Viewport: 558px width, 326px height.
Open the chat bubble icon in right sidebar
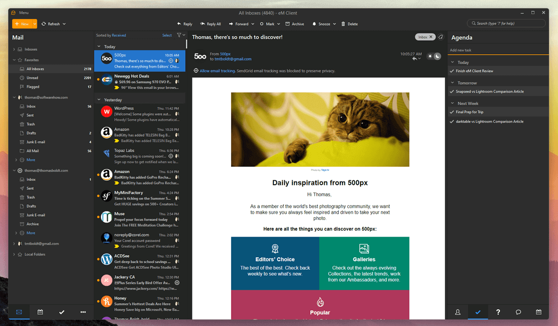518,312
